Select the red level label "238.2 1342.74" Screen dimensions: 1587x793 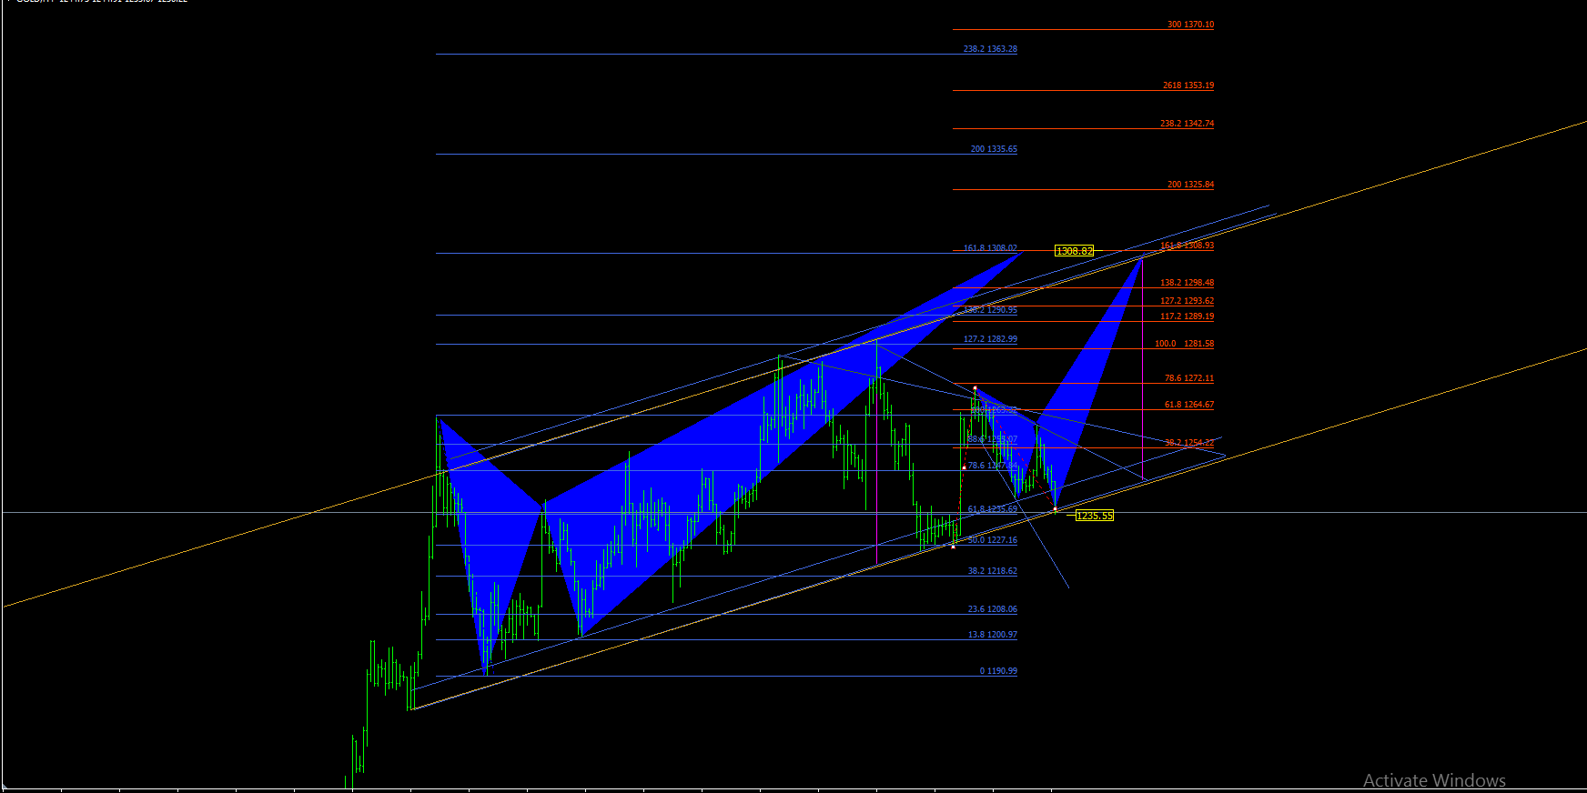[x=1187, y=124]
